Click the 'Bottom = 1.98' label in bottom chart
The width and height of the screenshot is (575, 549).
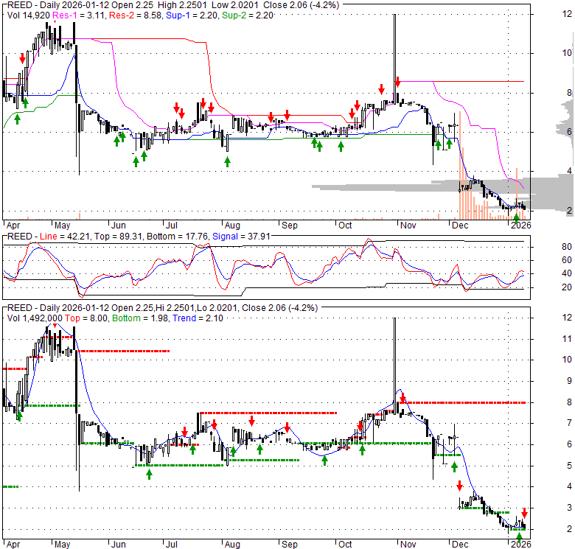point(141,318)
